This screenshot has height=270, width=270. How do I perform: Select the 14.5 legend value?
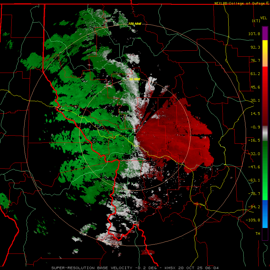tap(255, 114)
